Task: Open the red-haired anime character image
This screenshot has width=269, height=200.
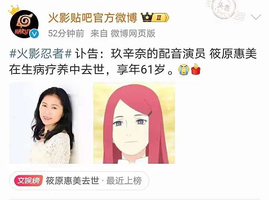Action: point(134,124)
